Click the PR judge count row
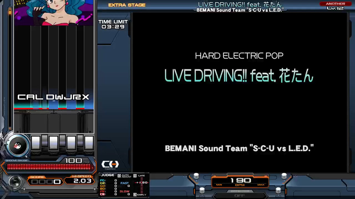The height and width of the screenshot is (199, 355). pyautogui.click(x=108, y=191)
